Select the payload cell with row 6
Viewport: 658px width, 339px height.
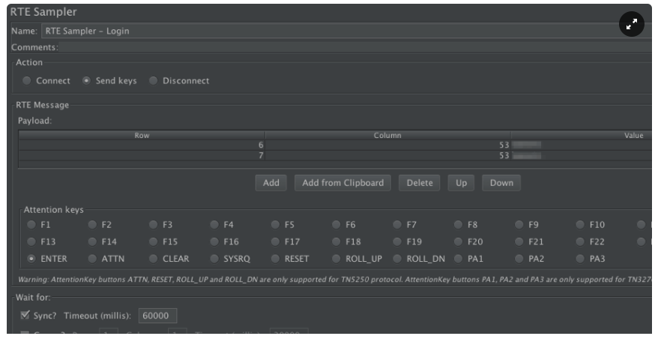pyautogui.click(x=142, y=145)
